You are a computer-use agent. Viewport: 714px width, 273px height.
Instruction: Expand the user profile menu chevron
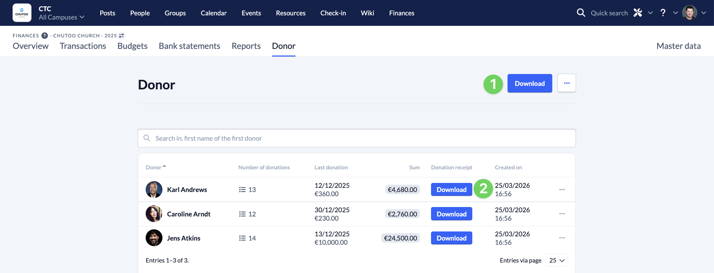click(704, 13)
